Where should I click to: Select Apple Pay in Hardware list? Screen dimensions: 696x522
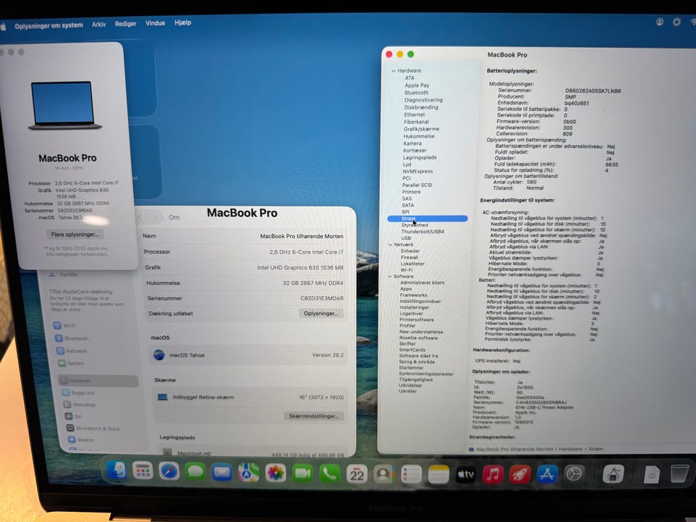click(417, 86)
